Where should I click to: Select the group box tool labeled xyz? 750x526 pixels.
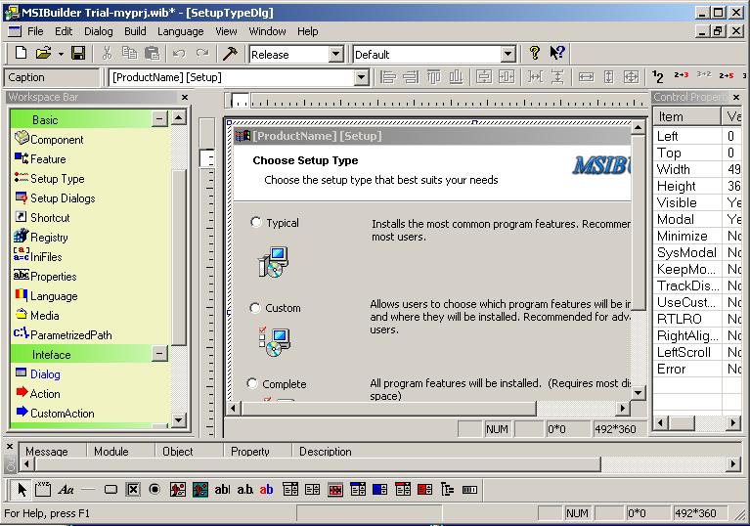[43, 489]
